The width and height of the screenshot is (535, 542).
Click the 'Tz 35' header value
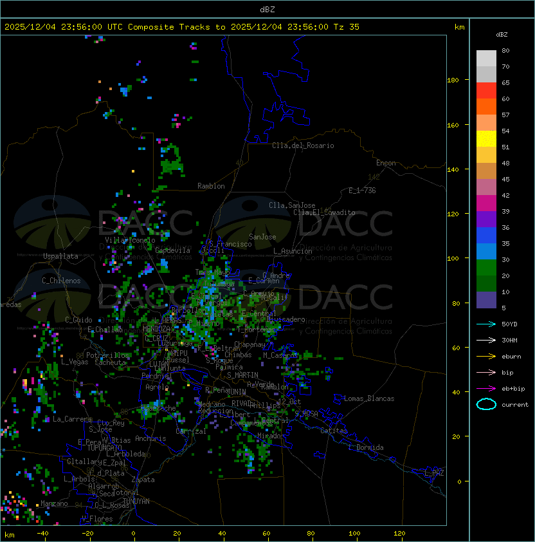(346, 26)
